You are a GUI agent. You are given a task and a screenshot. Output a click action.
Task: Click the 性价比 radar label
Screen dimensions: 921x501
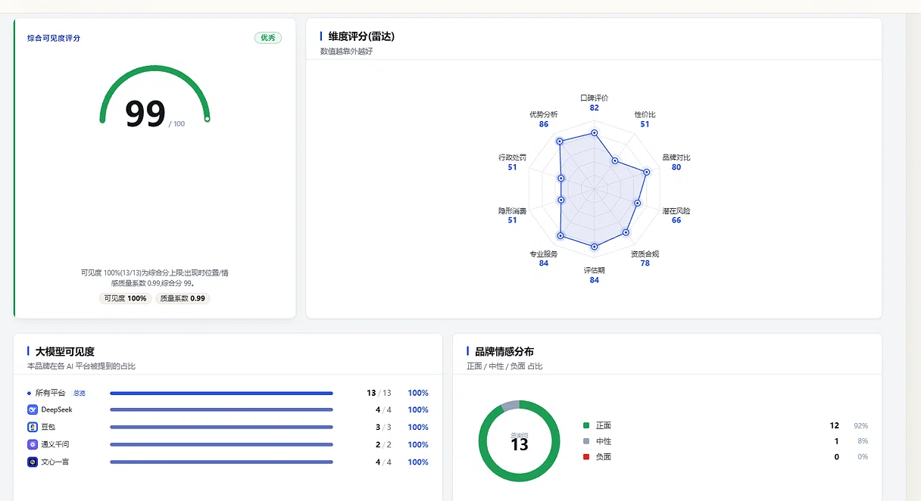coord(645,114)
